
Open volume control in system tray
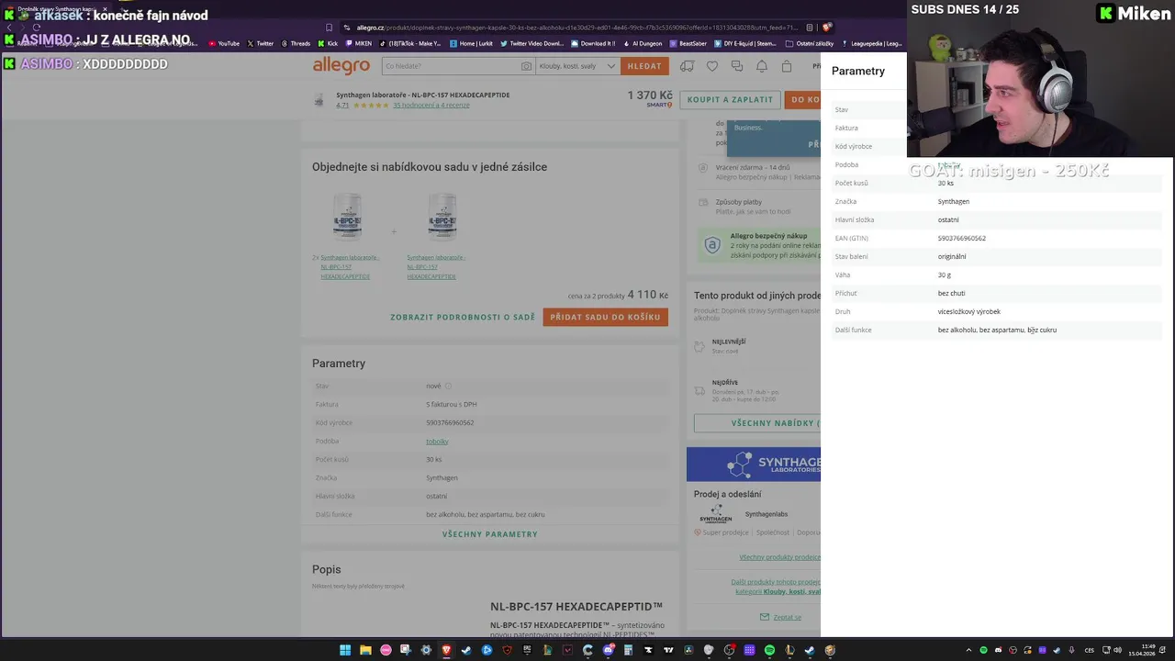[1117, 650]
